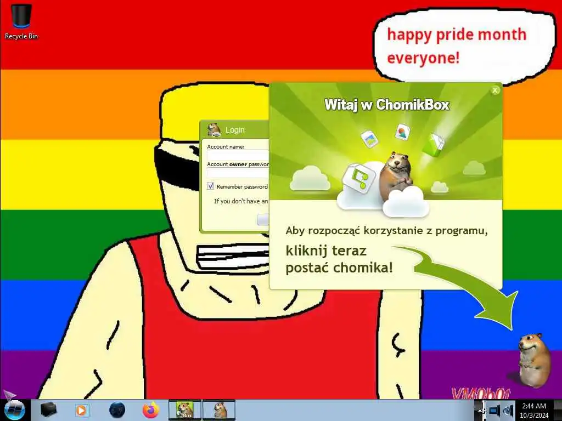Open the black folder taskbar icon
562x421 pixels.
point(48,410)
